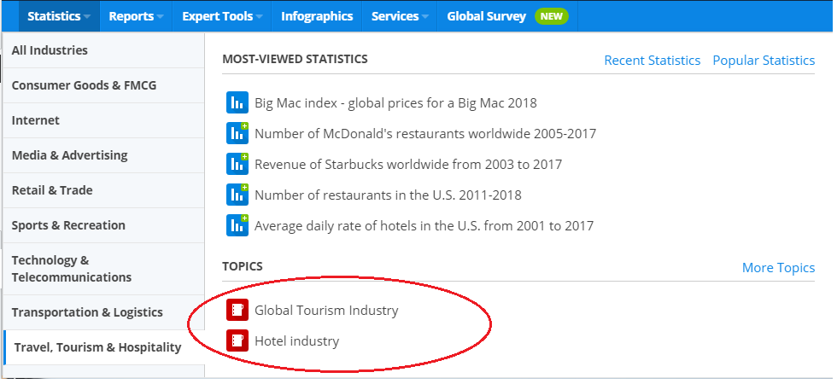
Task: Click the Big Mac index chart icon
Action: 237,103
